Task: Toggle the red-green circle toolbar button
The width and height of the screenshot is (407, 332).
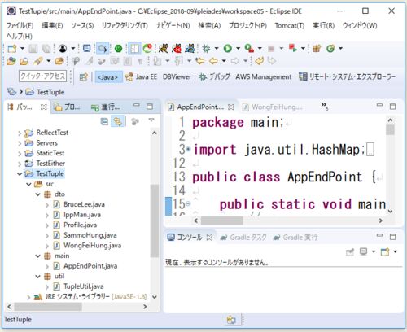Action: [147, 49]
